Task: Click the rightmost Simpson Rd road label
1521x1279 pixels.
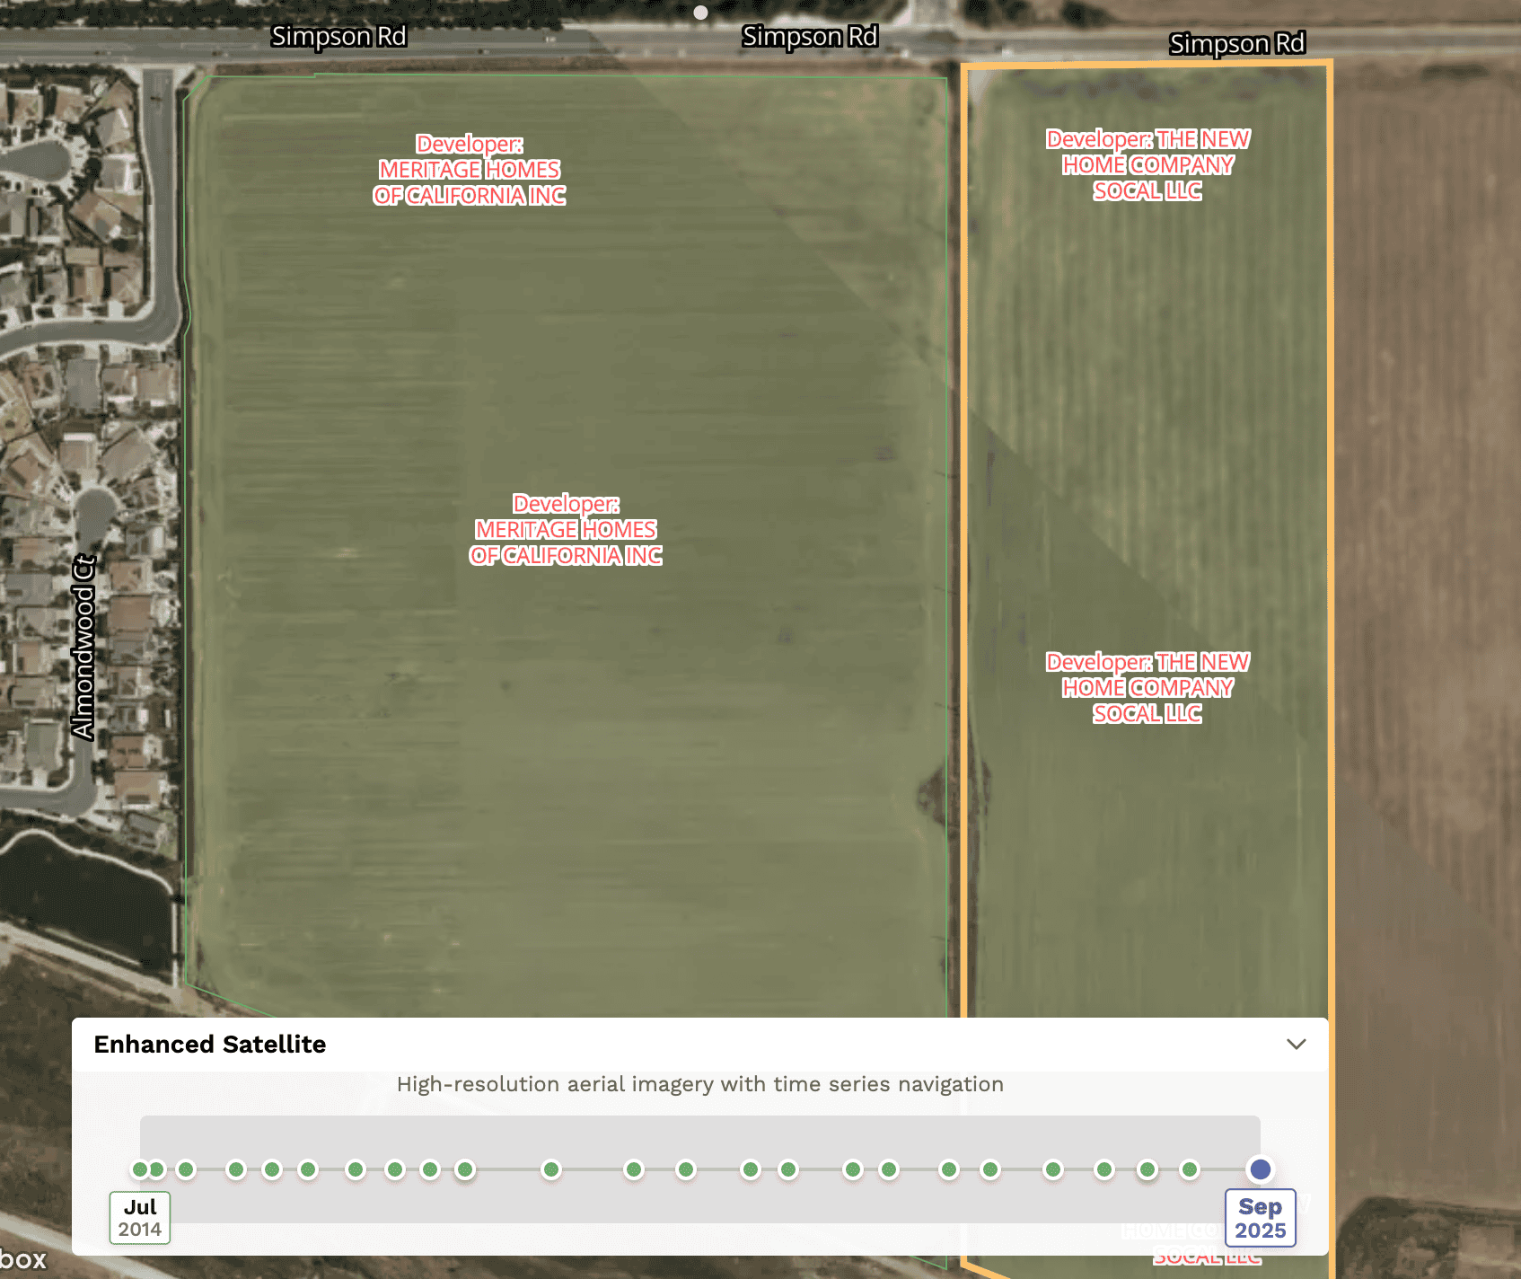Action: (x=1237, y=43)
